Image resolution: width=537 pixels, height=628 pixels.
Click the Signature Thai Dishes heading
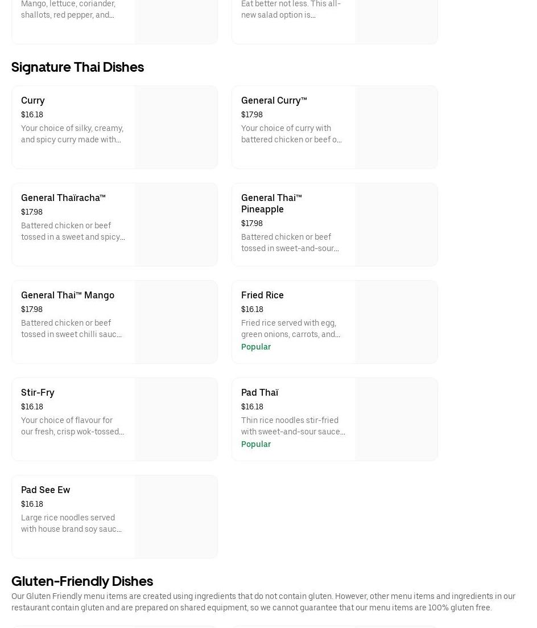77,67
